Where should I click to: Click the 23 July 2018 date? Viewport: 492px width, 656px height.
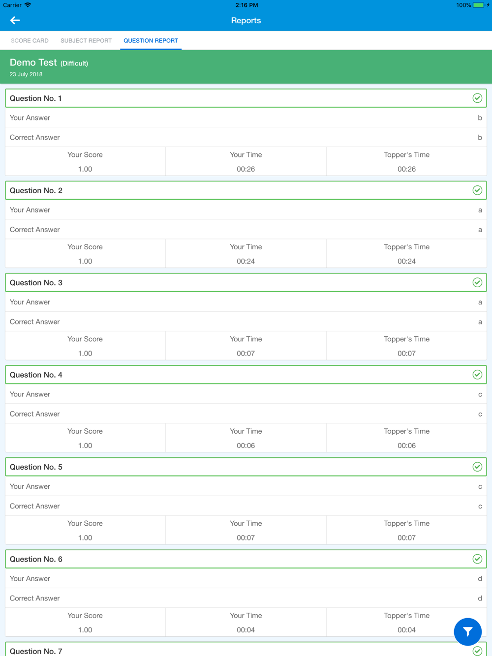coord(26,74)
